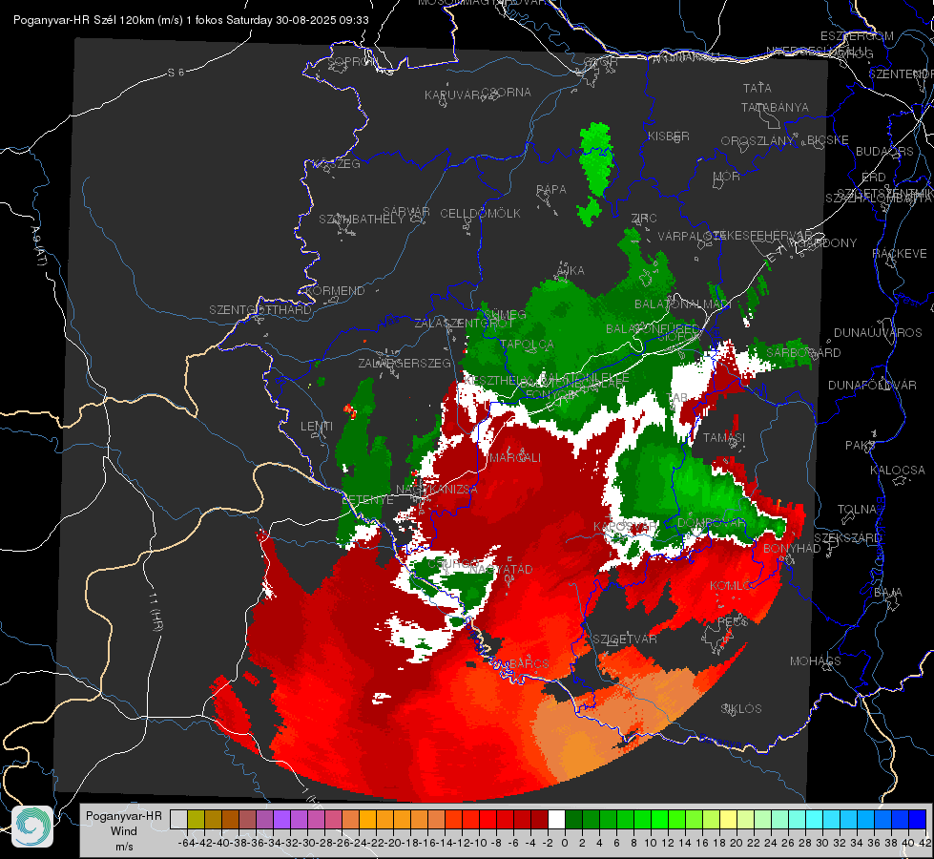Click the SIKLOS city label
Screen dimensions: 934x859
point(741,709)
